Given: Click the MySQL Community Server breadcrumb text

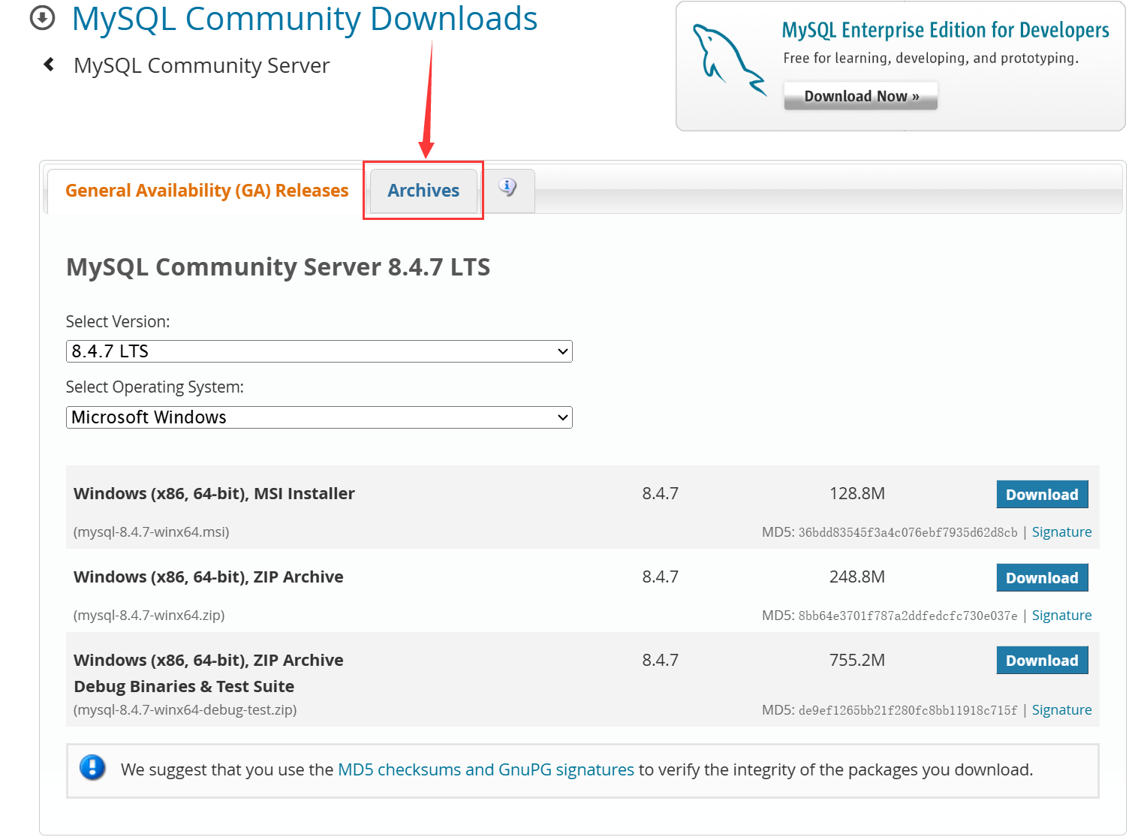Looking at the screenshot, I should pos(201,65).
